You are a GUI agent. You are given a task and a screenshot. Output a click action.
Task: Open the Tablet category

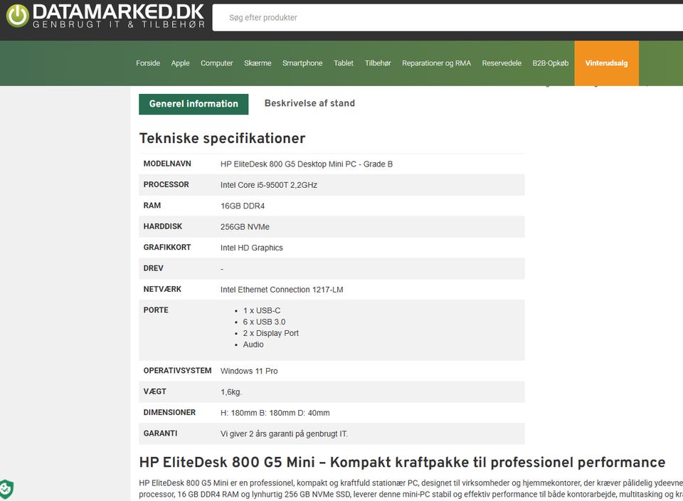(343, 63)
